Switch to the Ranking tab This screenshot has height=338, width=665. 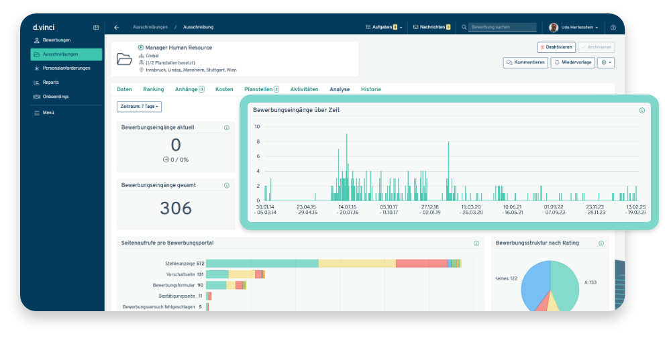point(153,89)
